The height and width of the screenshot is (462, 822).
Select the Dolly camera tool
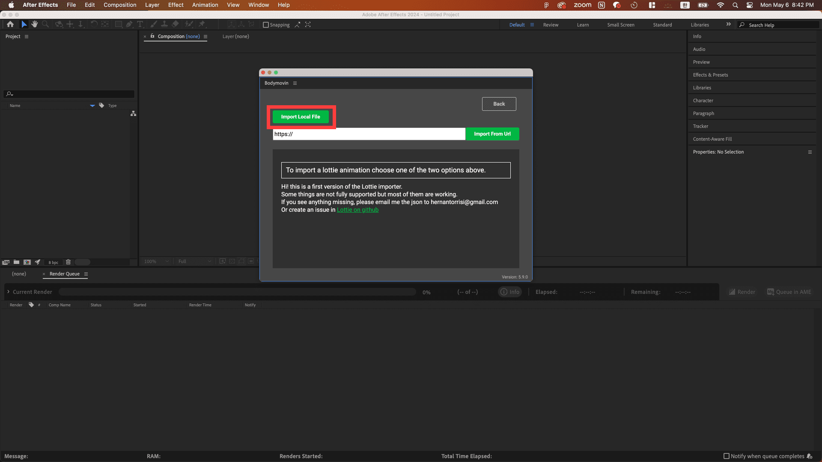[x=80, y=24]
